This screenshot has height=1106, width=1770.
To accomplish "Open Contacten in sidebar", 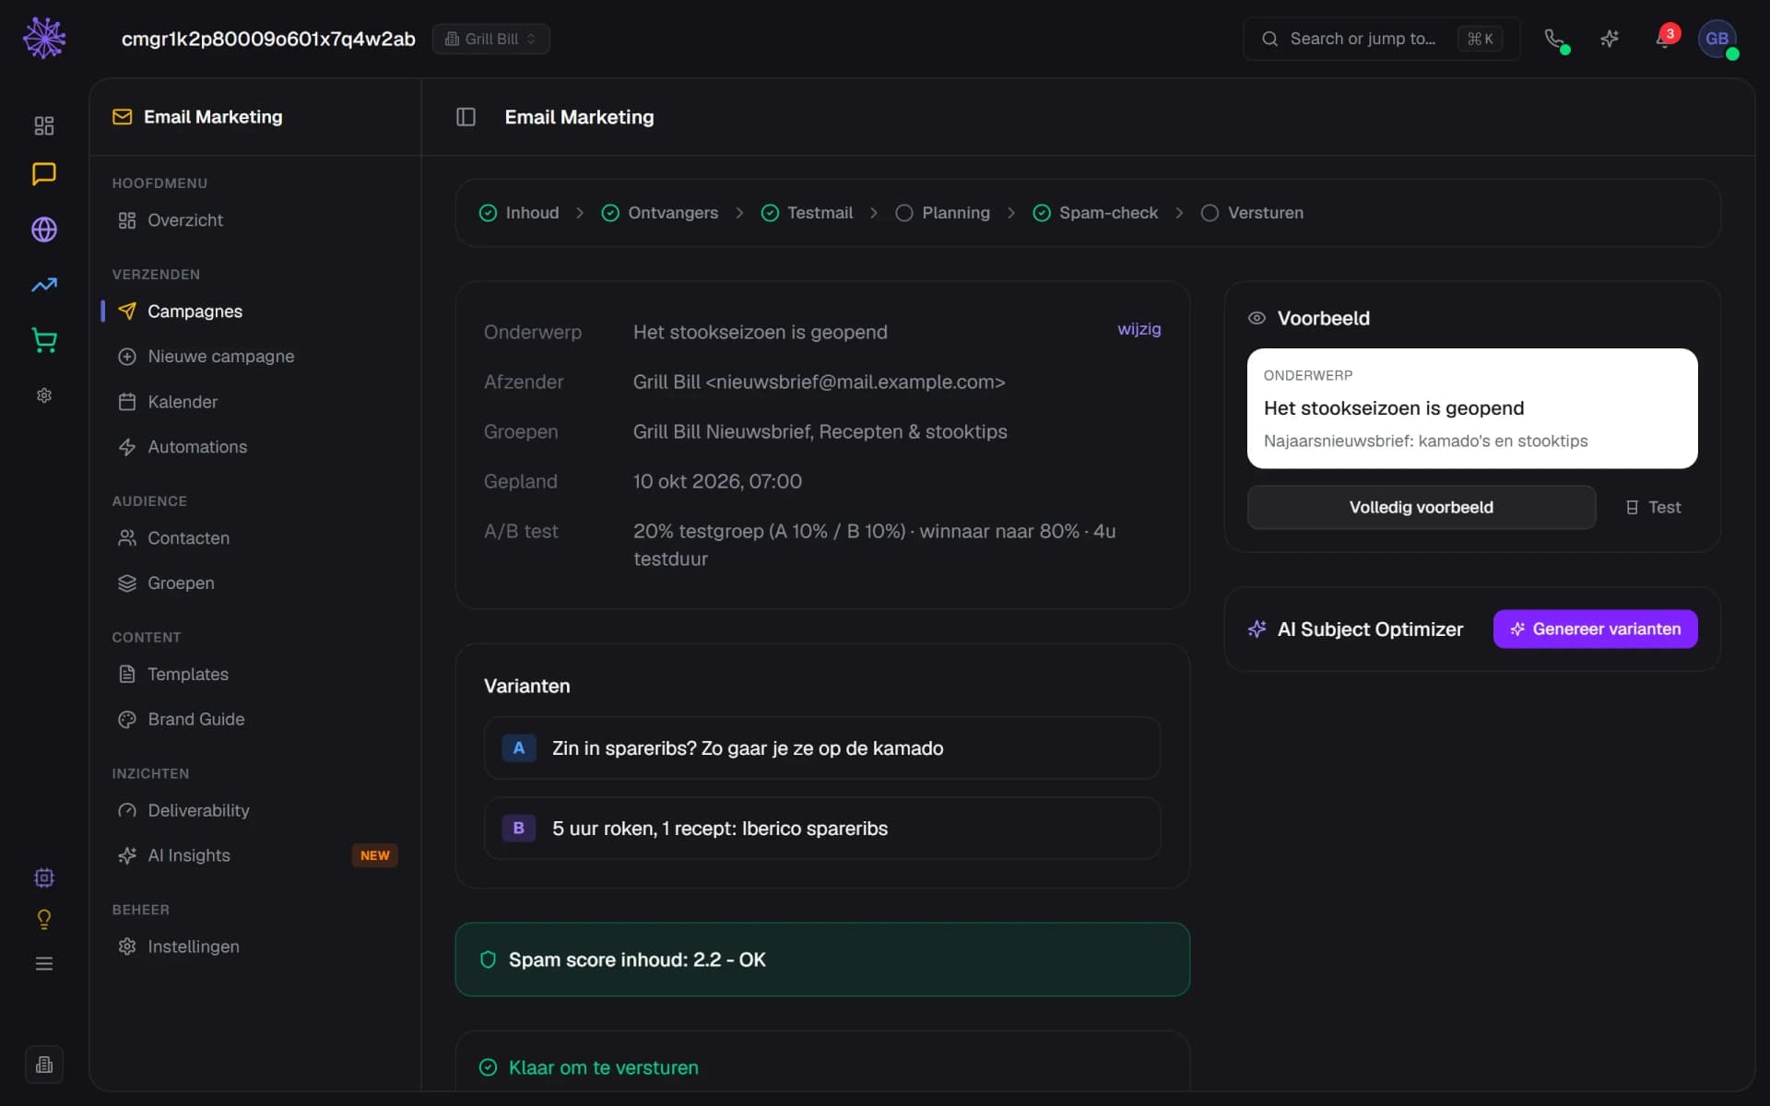I will tap(254, 538).
